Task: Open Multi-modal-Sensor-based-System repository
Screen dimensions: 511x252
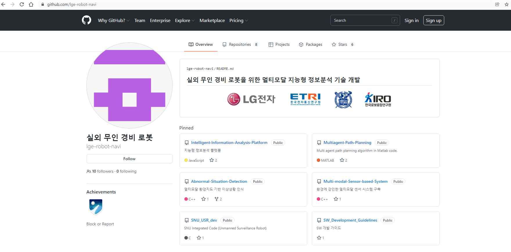Action: 355,181
